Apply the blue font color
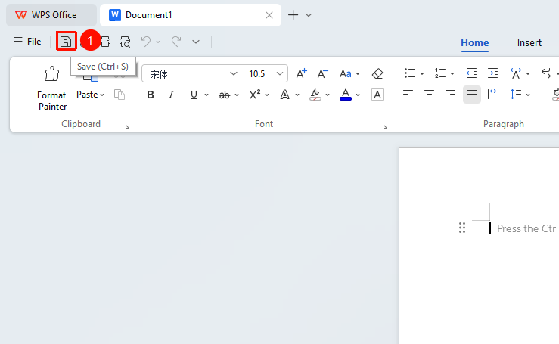The image size is (559, 344). click(x=346, y=95)
